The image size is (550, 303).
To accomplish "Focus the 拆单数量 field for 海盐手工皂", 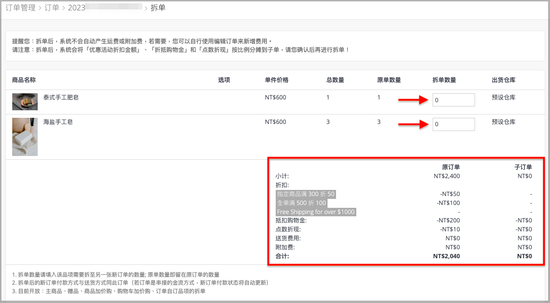I will pyautogui.click(x=453, y=124).
